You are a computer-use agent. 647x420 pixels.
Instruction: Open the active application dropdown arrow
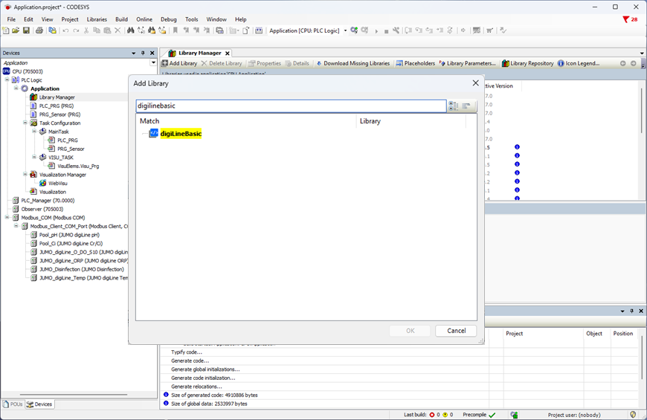tap(345, 30)
